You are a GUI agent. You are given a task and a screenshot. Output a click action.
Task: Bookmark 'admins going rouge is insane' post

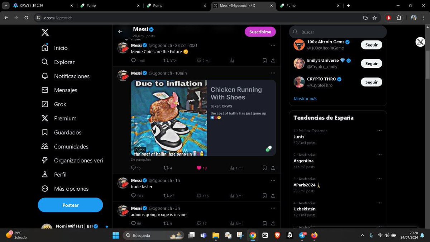[x=264, y=224]
